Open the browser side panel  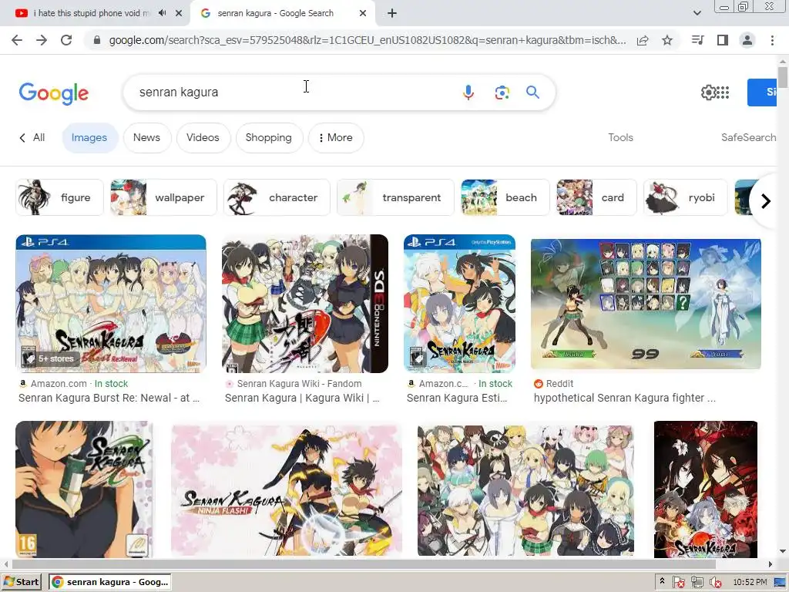pos(723,40)
